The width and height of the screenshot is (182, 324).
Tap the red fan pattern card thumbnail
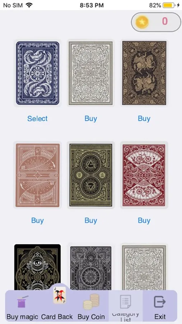click(x=144, y=175)
